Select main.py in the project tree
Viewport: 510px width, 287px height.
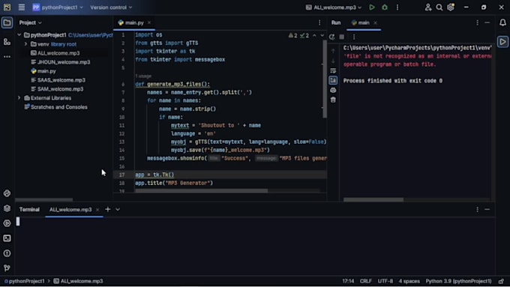tap(43, 71)
